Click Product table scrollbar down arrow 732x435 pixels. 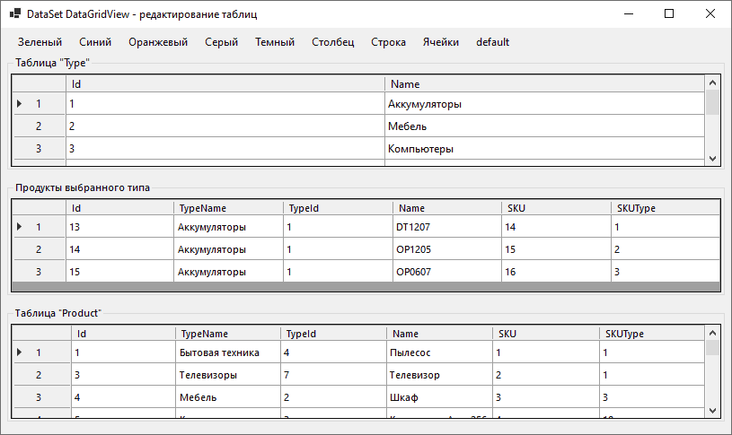(712, 411)
